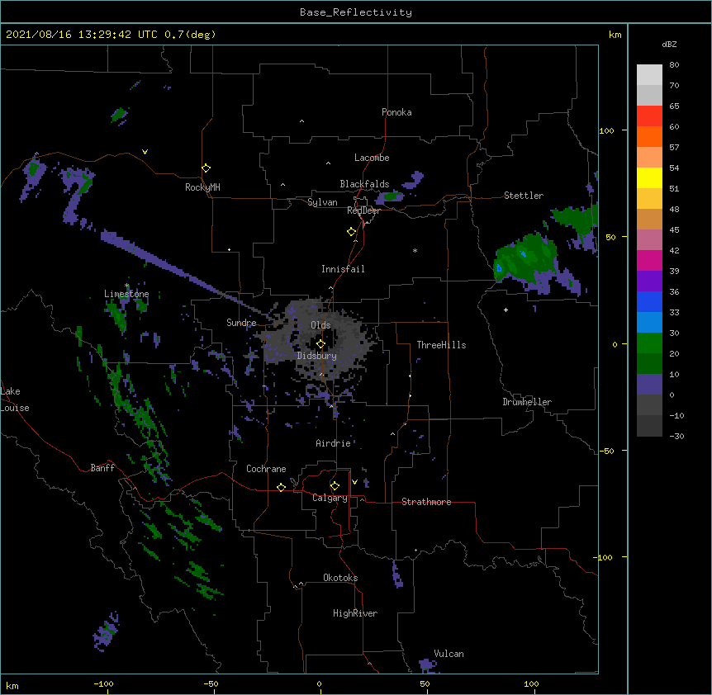Click the yellow diamond marker near Olds
This screenshot has width=712, height=695.
click(x=320, y=344)
